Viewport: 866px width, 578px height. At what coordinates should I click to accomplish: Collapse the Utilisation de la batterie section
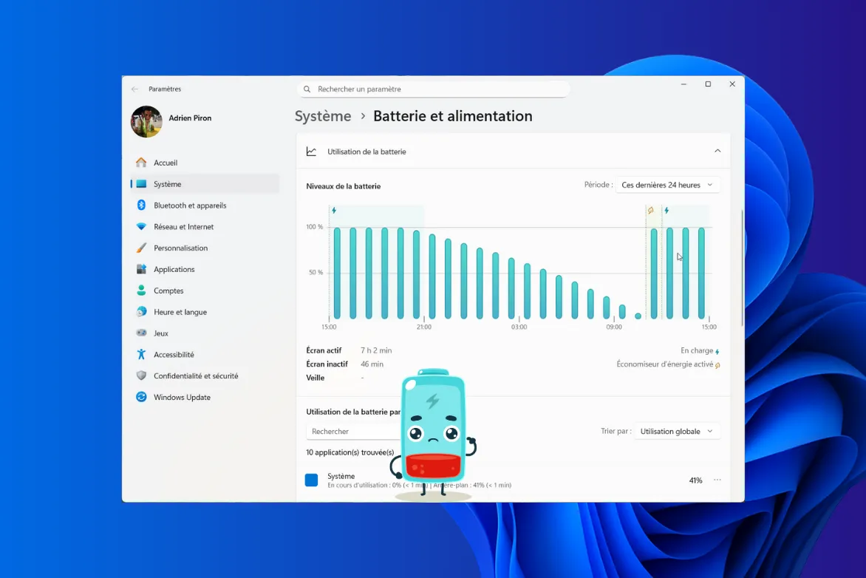(717, 152)
